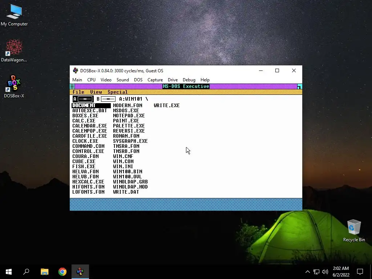Open the File menu in MS-DOS Executive
Screen dimensions: 372x279
coord(78,92)
